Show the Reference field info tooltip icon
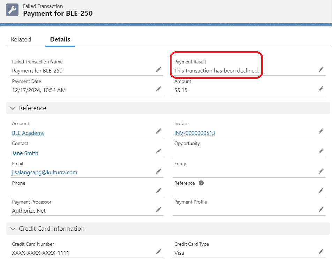Viewport: 332px width, 260px height. pos(201,183)
